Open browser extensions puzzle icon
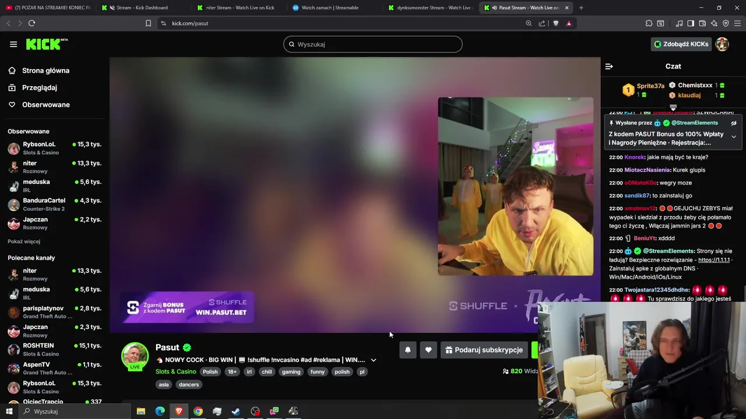Image resolution: width=746 pixels, height=419 pixels. 649,23
